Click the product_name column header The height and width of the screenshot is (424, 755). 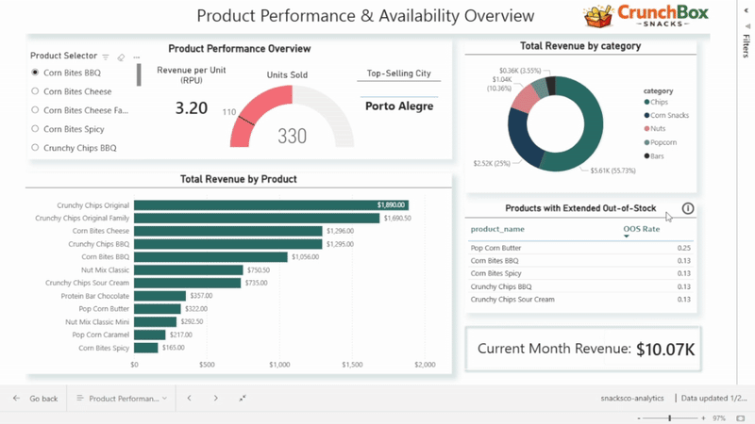click(x=497, y=229)
